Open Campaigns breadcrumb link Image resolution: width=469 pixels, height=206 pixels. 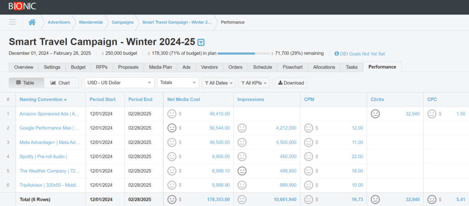click(x=123, y=22)
